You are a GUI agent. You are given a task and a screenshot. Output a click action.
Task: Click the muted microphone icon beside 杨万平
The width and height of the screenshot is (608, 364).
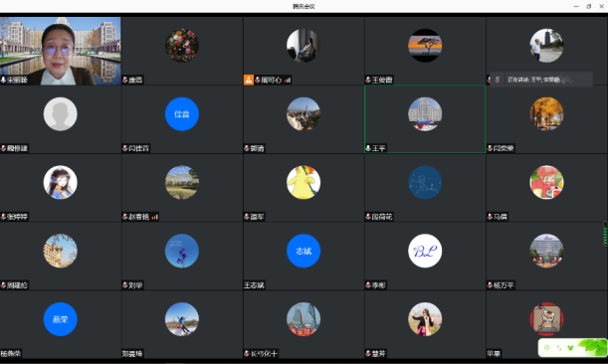(x=490, y=285)
